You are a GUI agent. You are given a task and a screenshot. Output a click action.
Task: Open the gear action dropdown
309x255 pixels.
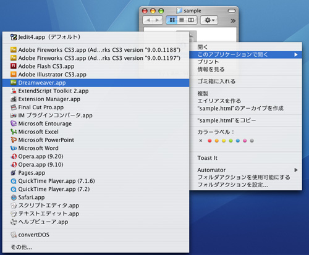coord(209,20)
